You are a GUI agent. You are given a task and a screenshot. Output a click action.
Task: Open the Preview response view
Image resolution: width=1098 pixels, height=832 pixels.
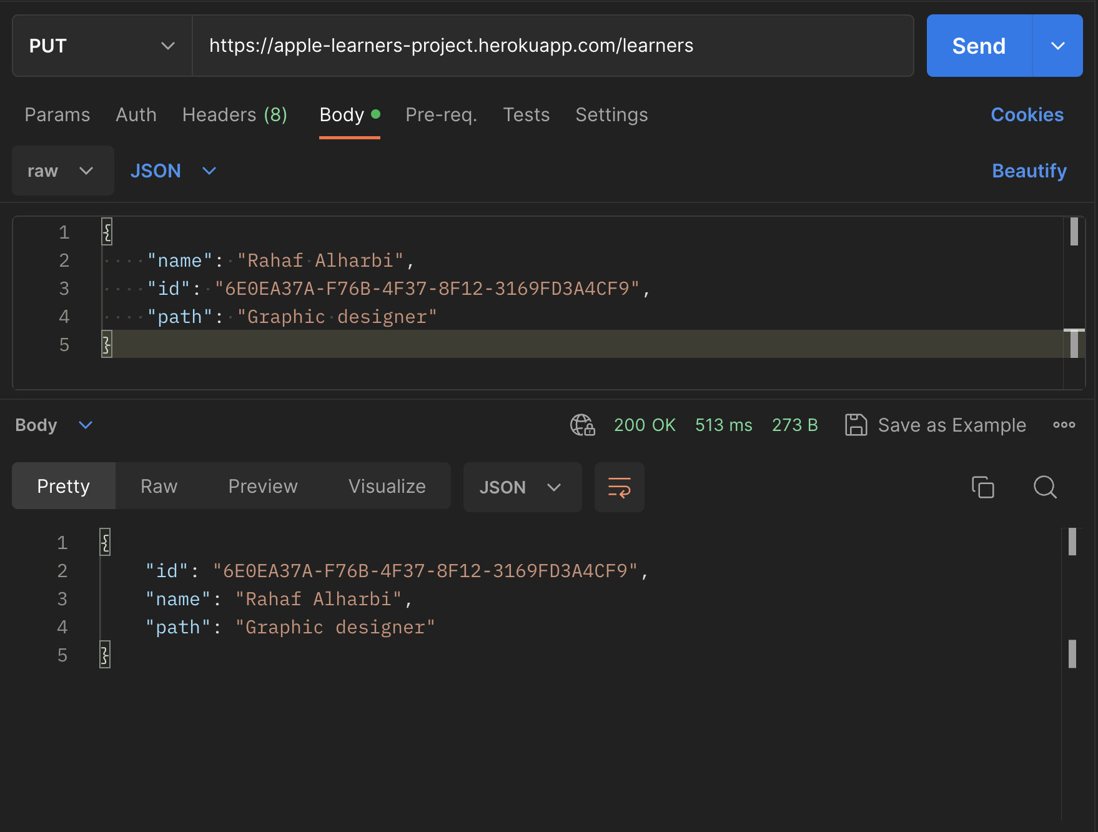[x=263, y=486]
